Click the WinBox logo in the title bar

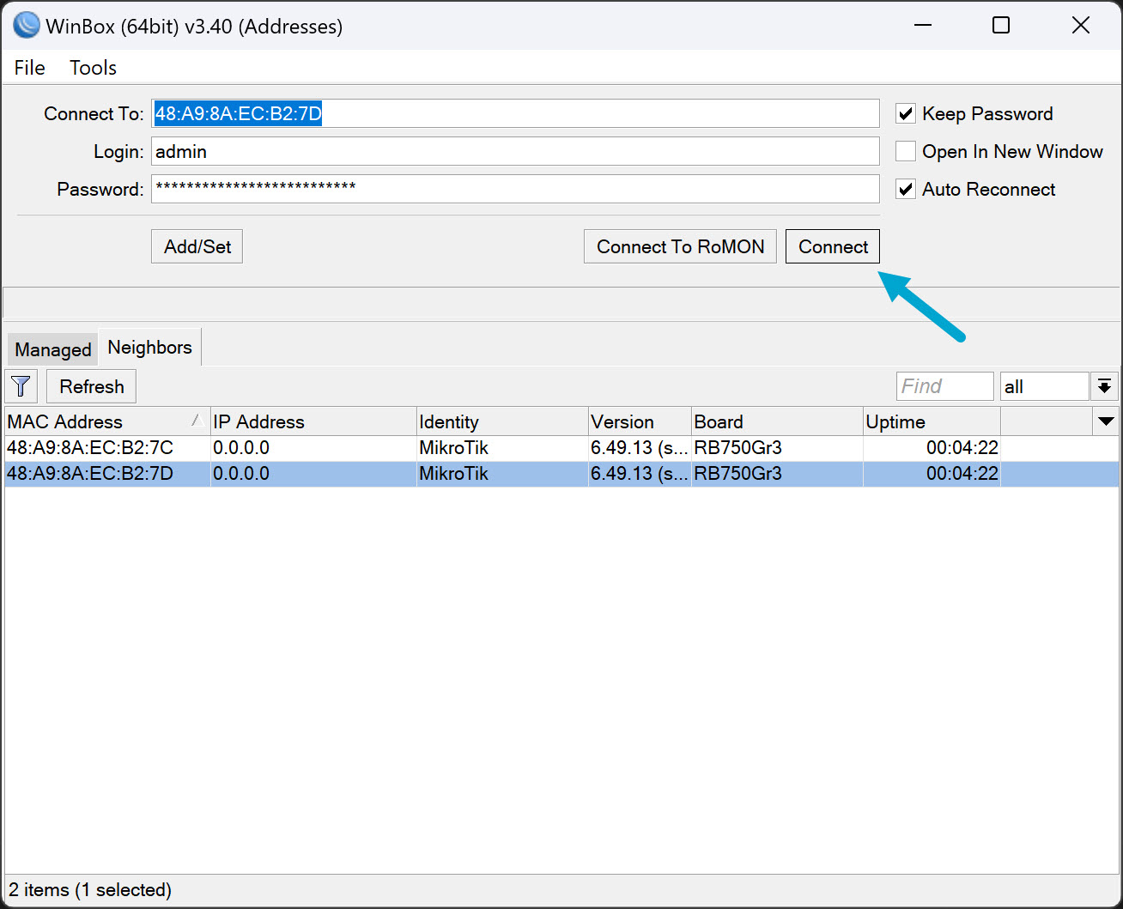coord(25,25)
